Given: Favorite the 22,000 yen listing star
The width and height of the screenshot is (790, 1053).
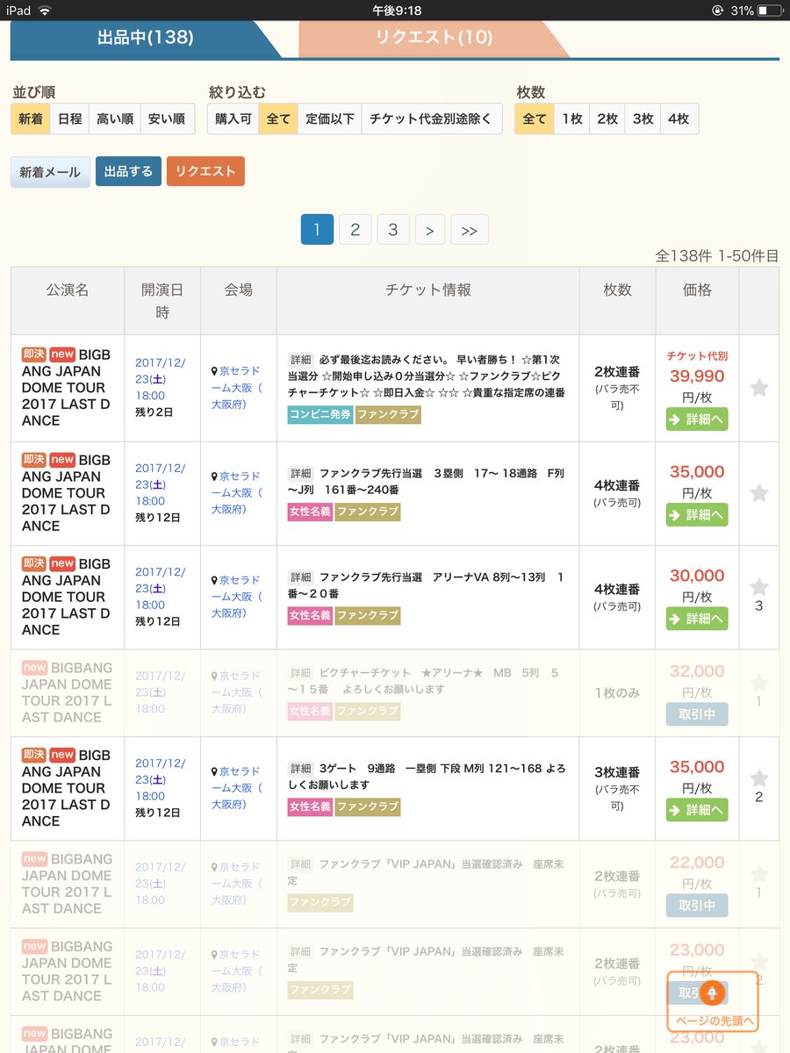Looking at the screenshot, I should pyautogui.click(x=759, y=874).
